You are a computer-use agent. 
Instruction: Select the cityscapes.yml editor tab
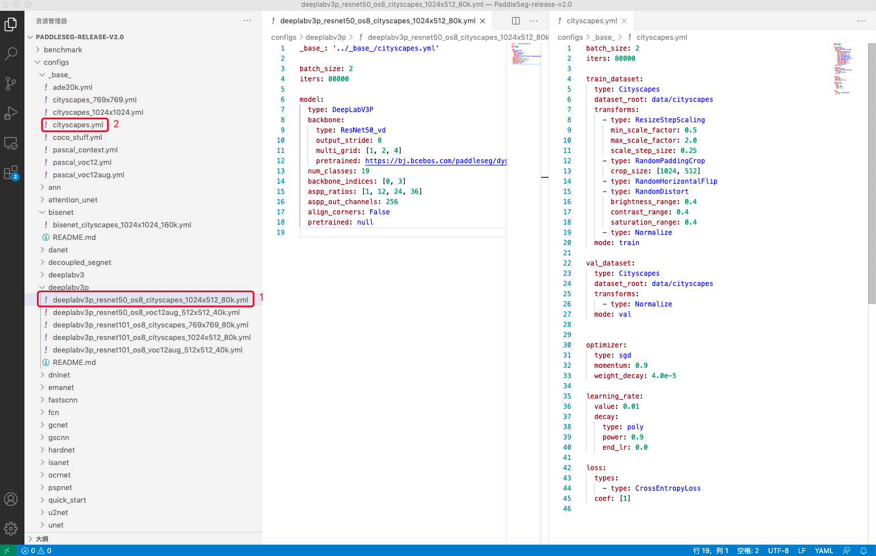pyautogui.click(x=592, y=21)
